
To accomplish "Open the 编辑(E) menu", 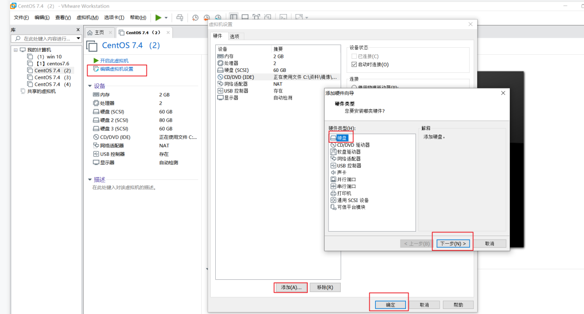I will 42,18.
